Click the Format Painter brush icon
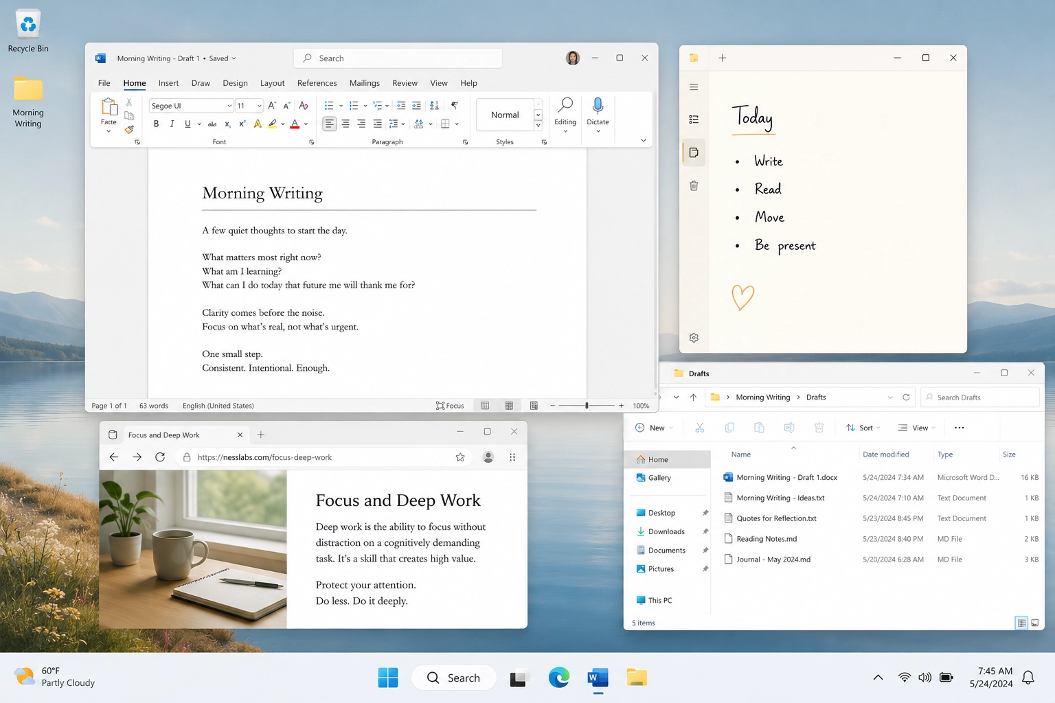Viewport: 1055px width, 703px height. [128, 129]
